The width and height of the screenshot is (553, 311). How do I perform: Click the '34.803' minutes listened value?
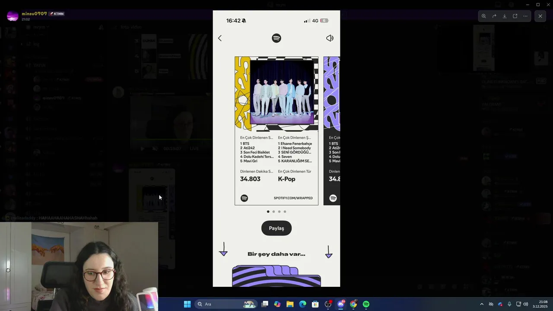click(x=250, y=179)
